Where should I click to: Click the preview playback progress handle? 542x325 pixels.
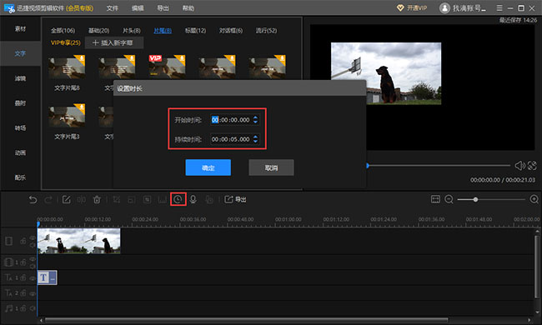368,166
